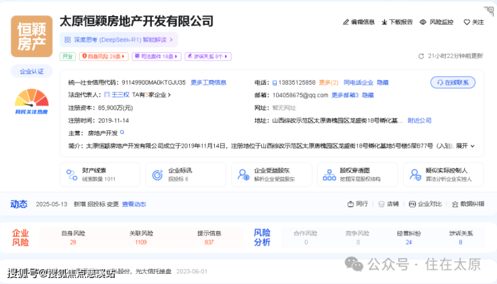Open 更多工商信息 link
This screenshot has width=497, height=284.
(208, 83)
